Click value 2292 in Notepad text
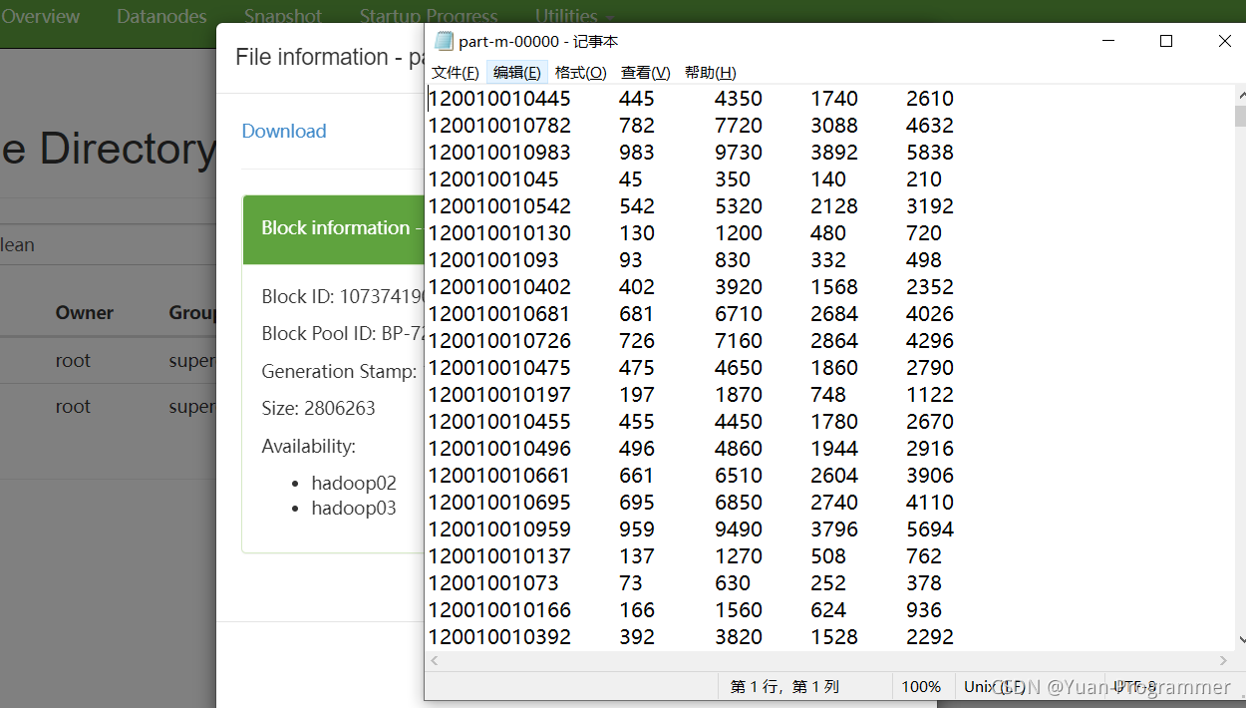 [930, 637]
